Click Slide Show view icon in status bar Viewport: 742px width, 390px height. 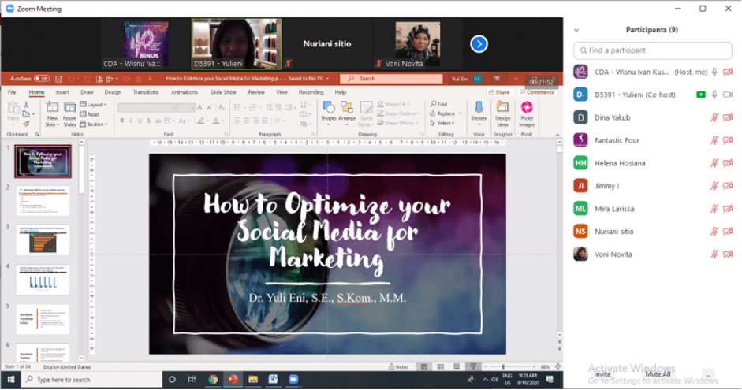[x=473, y=367]
